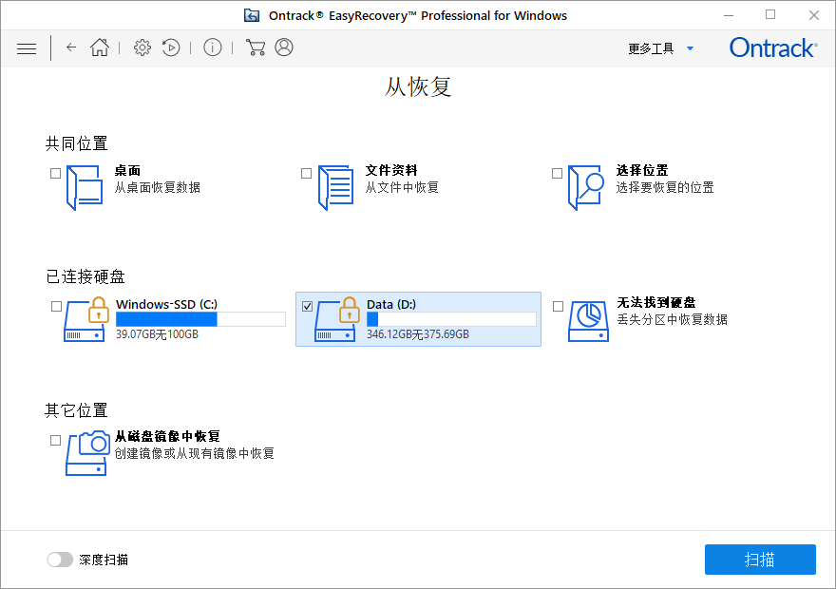Click Data (D:) drive label
The height and width of the screenshot is (589, 836).
pyautogui.click(x=391, y=304)
